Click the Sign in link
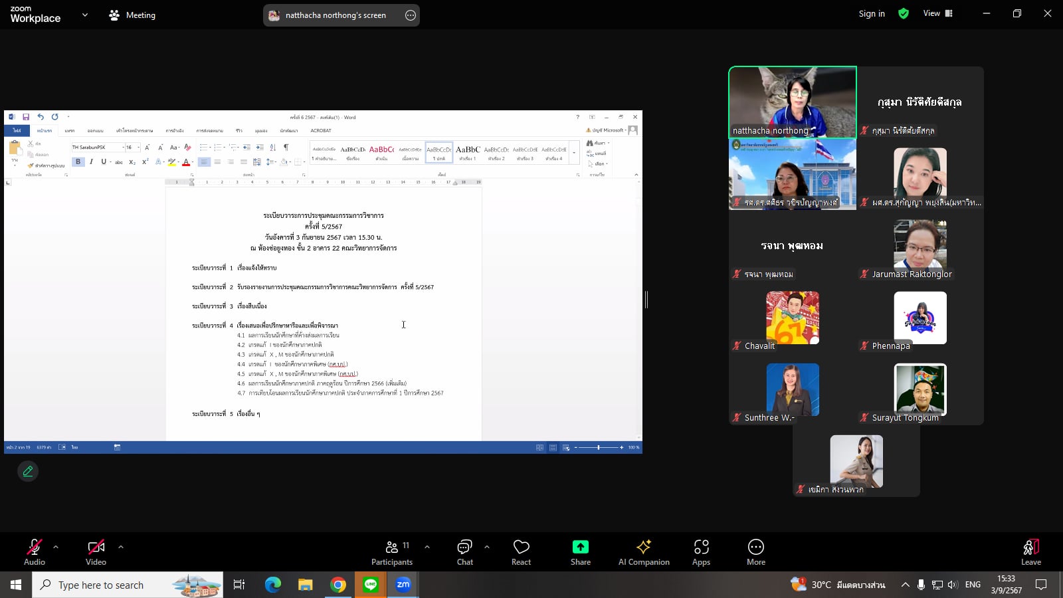The image size is (1063, 598). pos(872,13)
